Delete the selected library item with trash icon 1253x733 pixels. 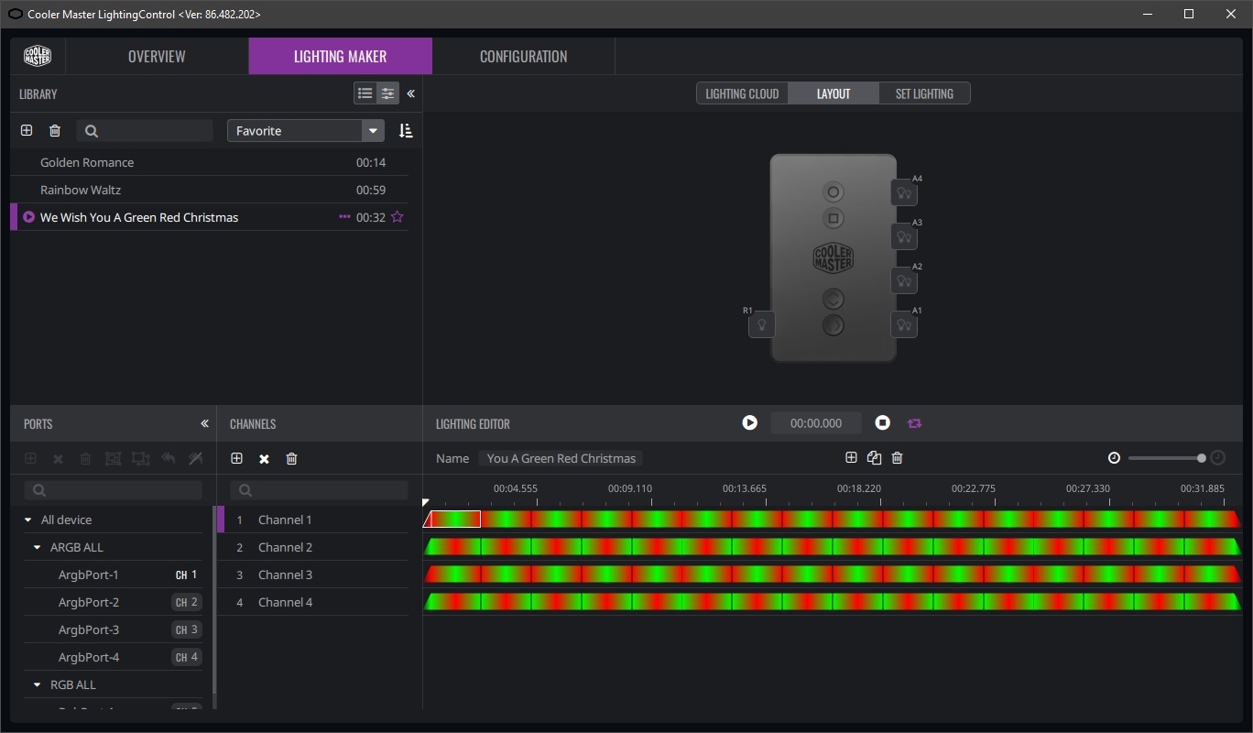55,131
